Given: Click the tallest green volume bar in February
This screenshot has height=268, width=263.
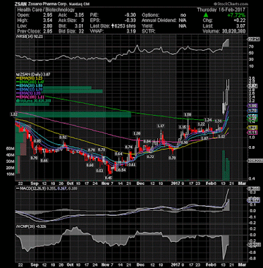Looking at the screenshot, I should point(224,165).
